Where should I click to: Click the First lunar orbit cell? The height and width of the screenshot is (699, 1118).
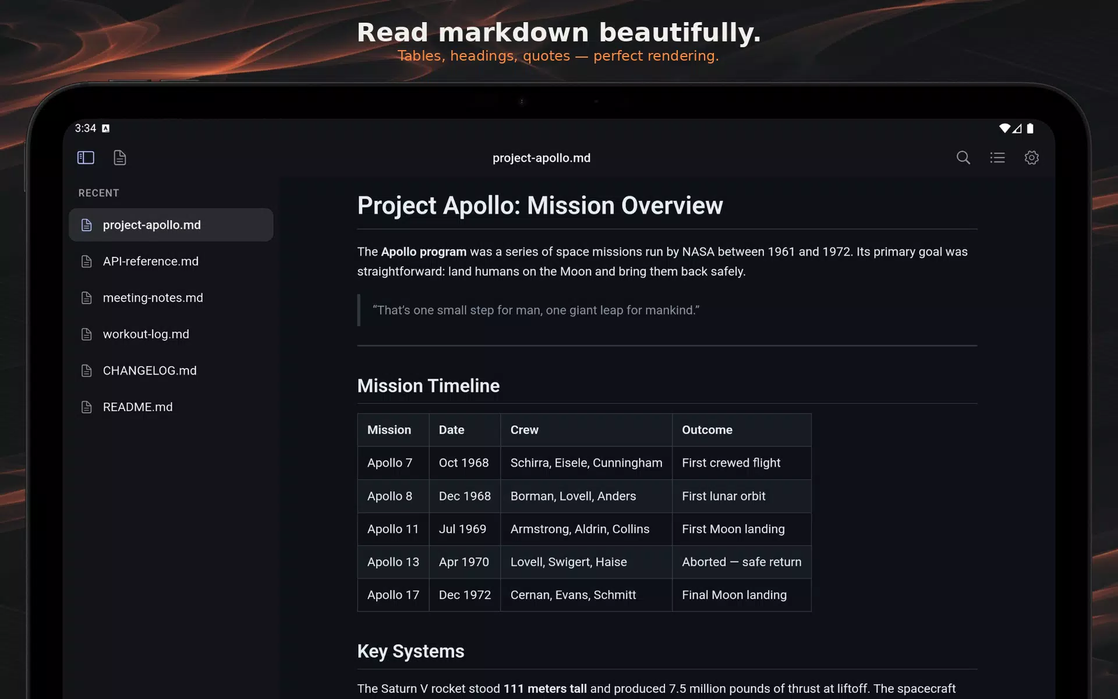(x=742, y=496)
